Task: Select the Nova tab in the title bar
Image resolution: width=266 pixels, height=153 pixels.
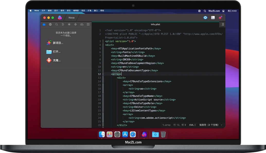Action: tap(72, 18)
